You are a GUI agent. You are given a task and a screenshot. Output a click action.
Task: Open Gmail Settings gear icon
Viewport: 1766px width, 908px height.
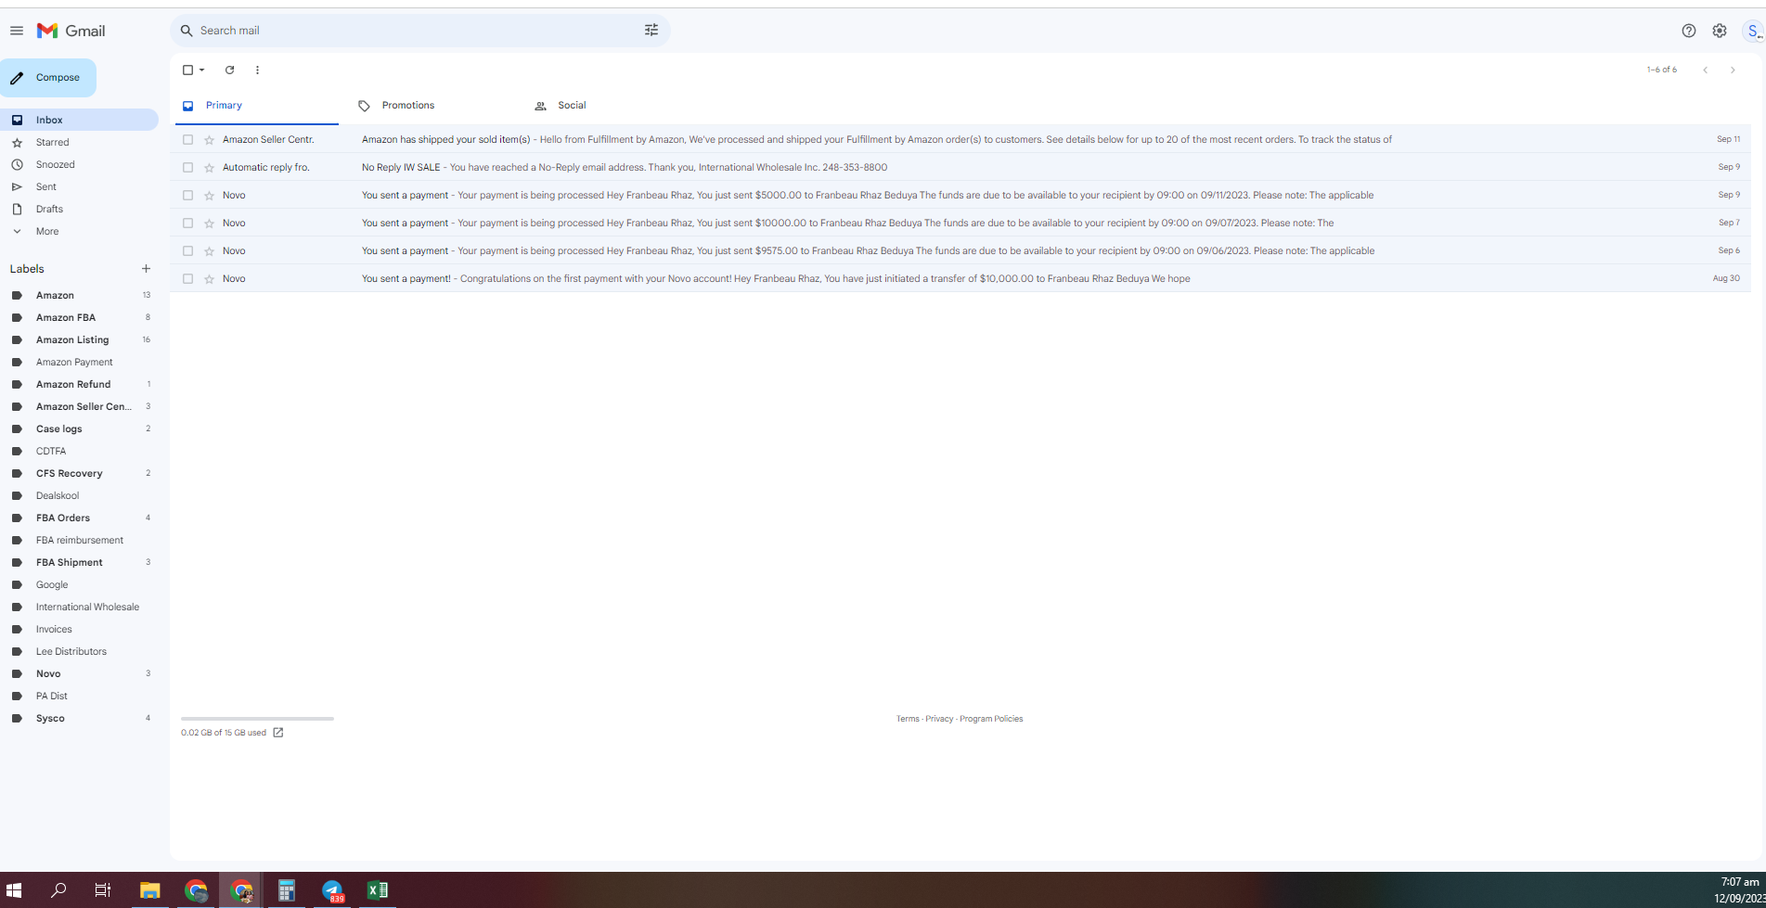pyautogui.click(x=1720, y=31)
